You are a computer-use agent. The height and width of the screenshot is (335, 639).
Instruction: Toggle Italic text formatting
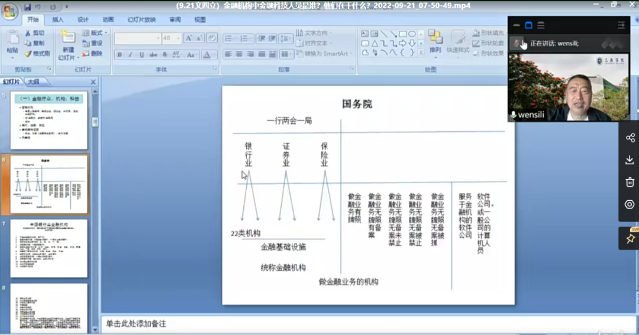point(130,55)
